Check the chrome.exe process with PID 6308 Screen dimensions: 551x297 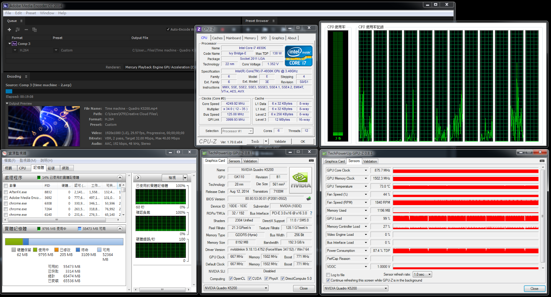click(6, 203)
